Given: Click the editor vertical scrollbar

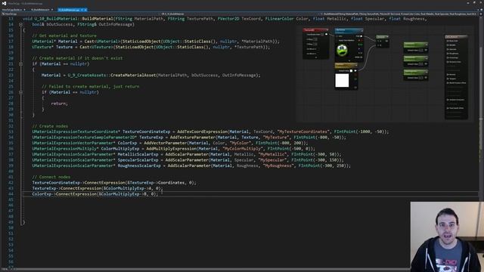Looking at the screenshot, I should click(x=481, y=142).
